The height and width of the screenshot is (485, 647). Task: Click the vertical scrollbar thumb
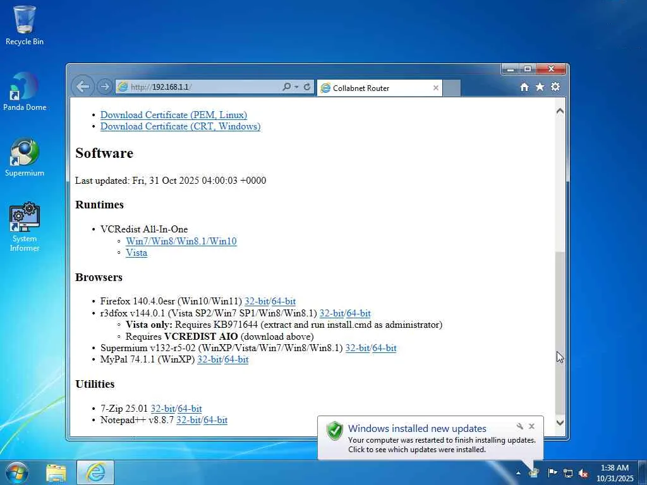(560, 332)
